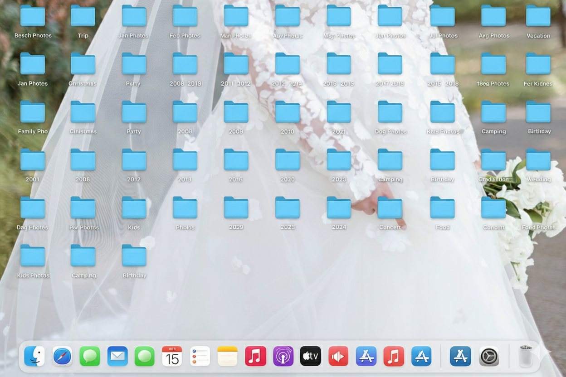Open Finder from the dock

tap(35, 357)
